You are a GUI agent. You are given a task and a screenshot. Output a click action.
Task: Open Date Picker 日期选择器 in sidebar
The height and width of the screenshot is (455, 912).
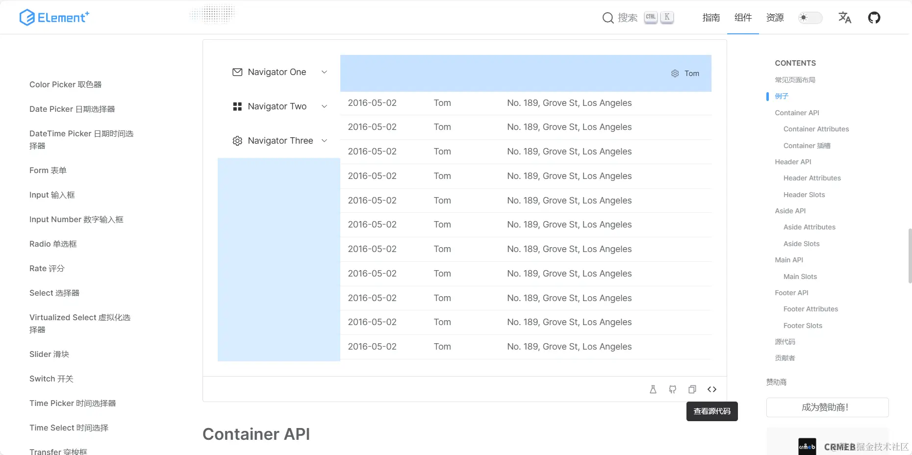[72, 109]
